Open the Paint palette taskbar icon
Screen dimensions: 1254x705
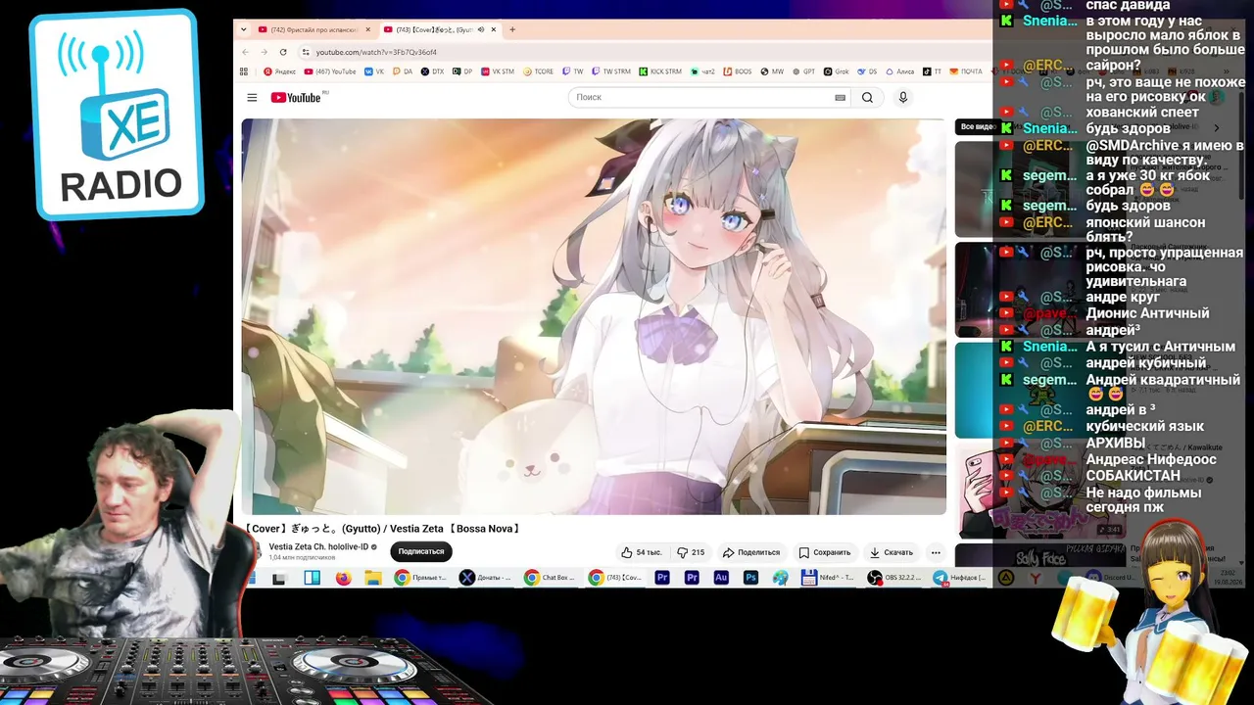pyautogui.click(x=780, y=578)
